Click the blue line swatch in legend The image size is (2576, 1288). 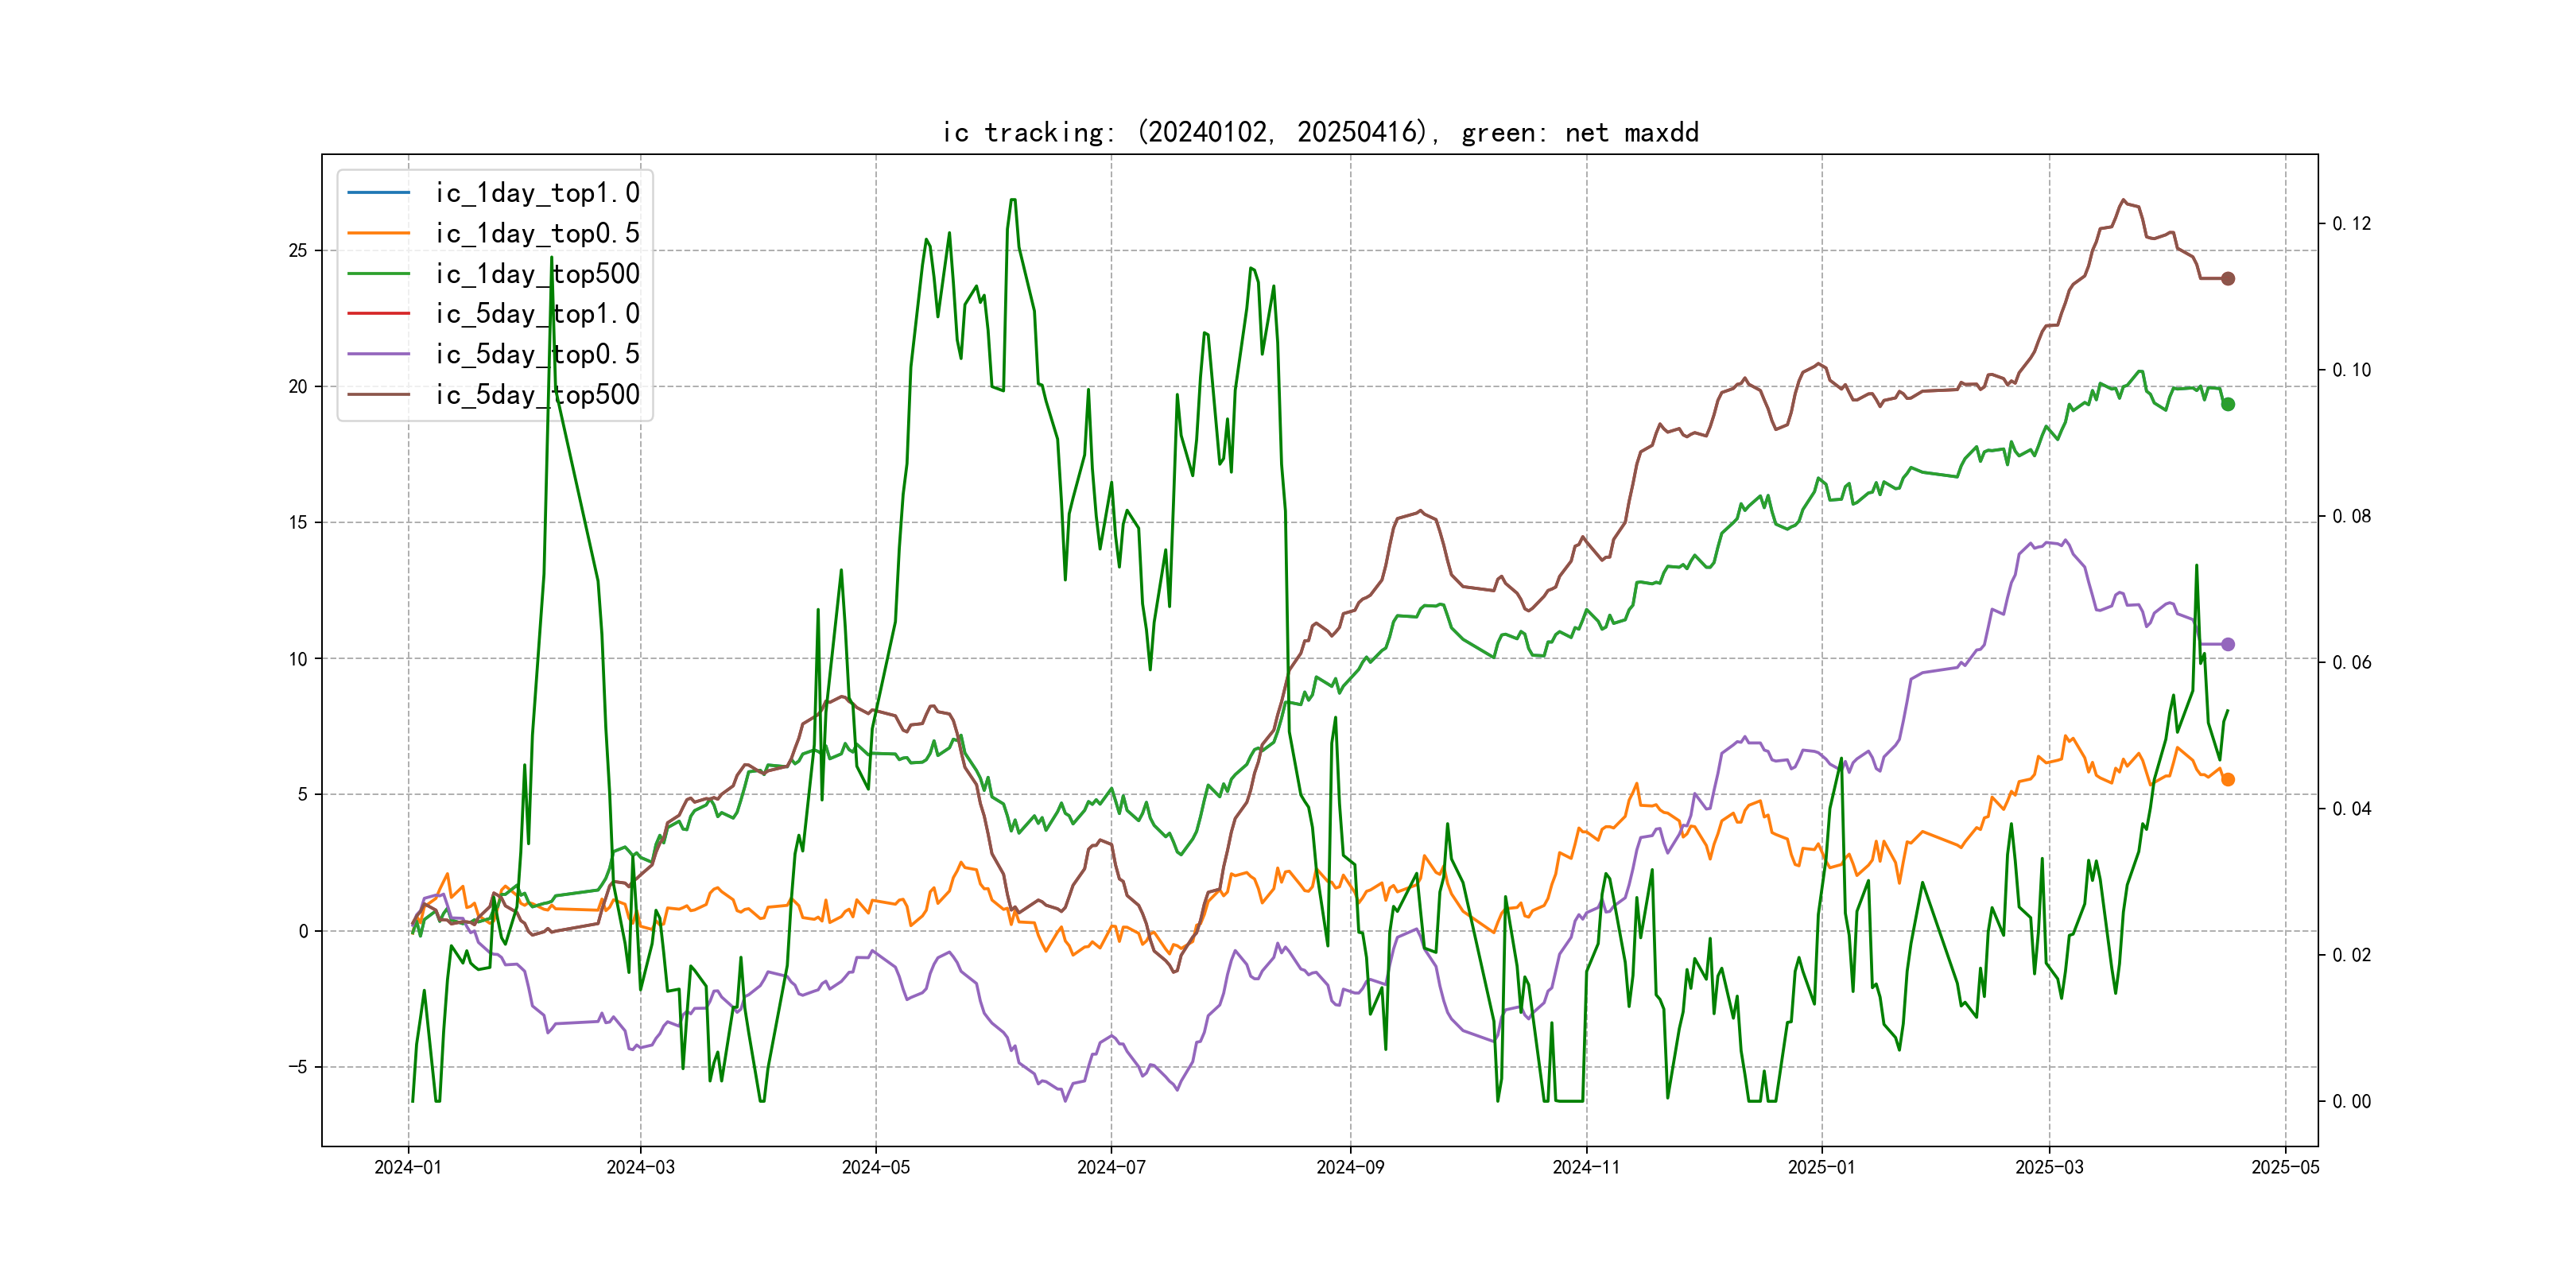[378, 192]
